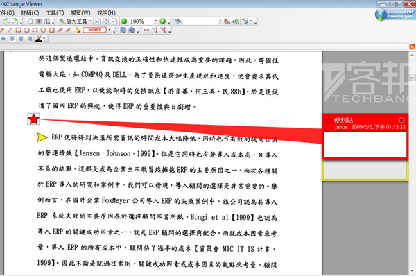Click the red star sticky note marker
The height and width of the screenshot is (276, 416).
click(33, 119)
